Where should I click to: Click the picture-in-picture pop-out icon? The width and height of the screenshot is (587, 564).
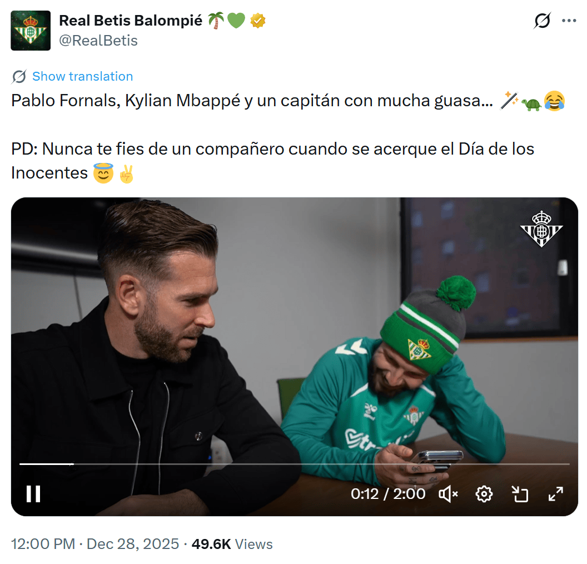[520, 494]
